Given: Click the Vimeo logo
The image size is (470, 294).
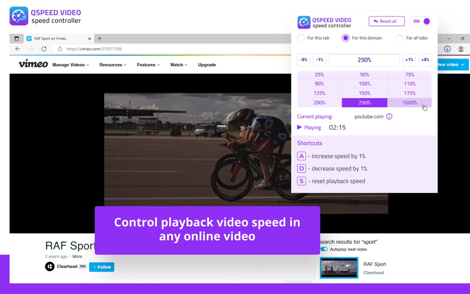Looking at the screenshot, I should point(33,64).
